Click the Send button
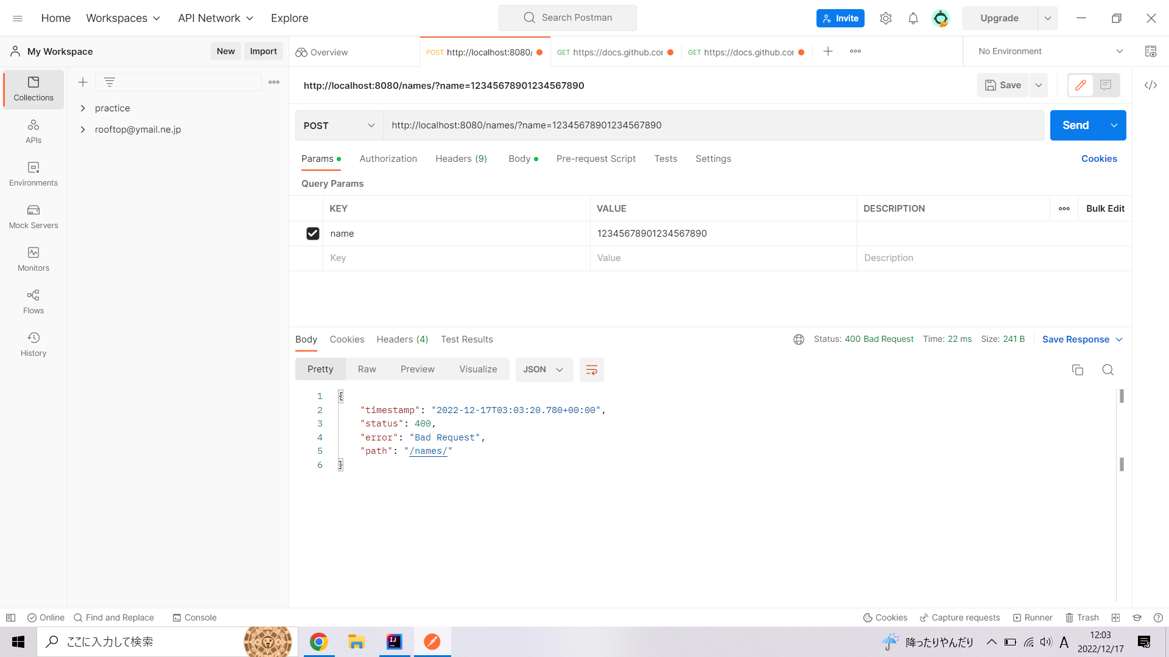The width and height of the screenshot is (1169, 657). 1075,125
